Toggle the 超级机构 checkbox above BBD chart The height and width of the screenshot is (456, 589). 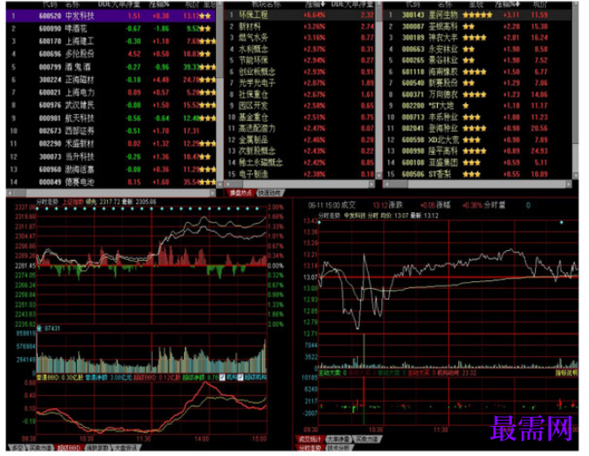[x=241, y=376]
